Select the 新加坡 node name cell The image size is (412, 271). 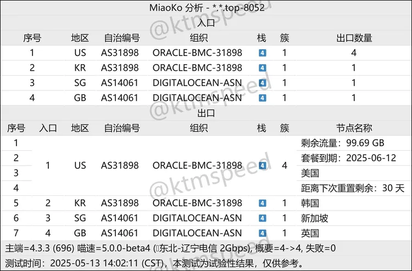pos(314,218)
